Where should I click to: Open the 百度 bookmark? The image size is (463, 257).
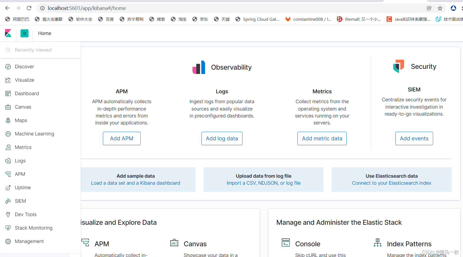pyautogui.click(x=106, y=19)
